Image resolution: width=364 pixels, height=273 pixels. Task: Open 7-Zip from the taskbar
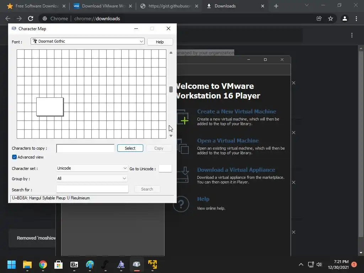tap(74, 264)
